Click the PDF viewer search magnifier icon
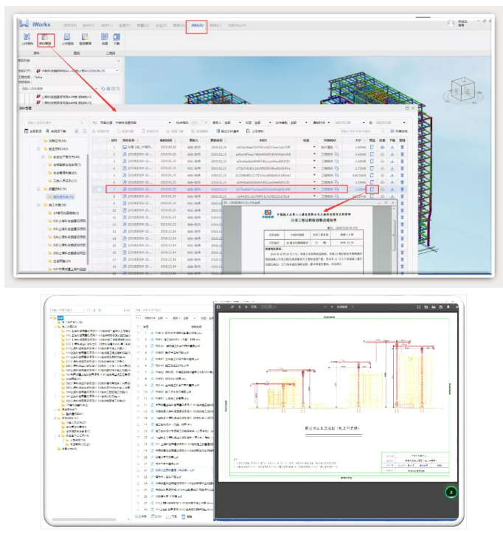 232,307
